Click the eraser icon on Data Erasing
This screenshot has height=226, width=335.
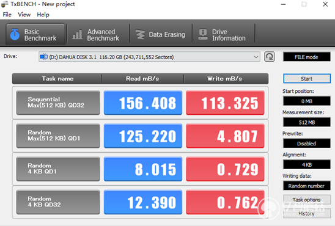pyautogui.click(x=140, y=34)
